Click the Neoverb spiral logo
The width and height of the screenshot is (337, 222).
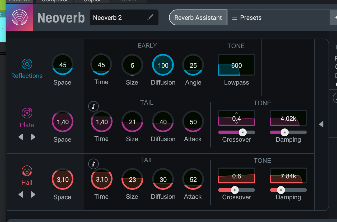tap(19, 17)
